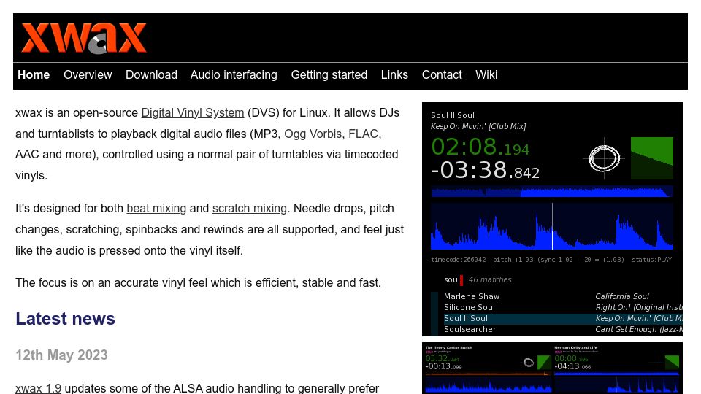Open Getting started page
This screenshot has width=701, height=394.
(329, 74)
